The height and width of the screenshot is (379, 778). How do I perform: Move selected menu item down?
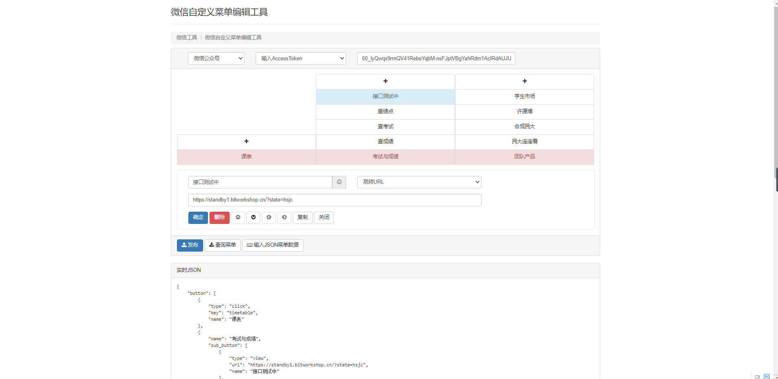click(x=253, y=217)
